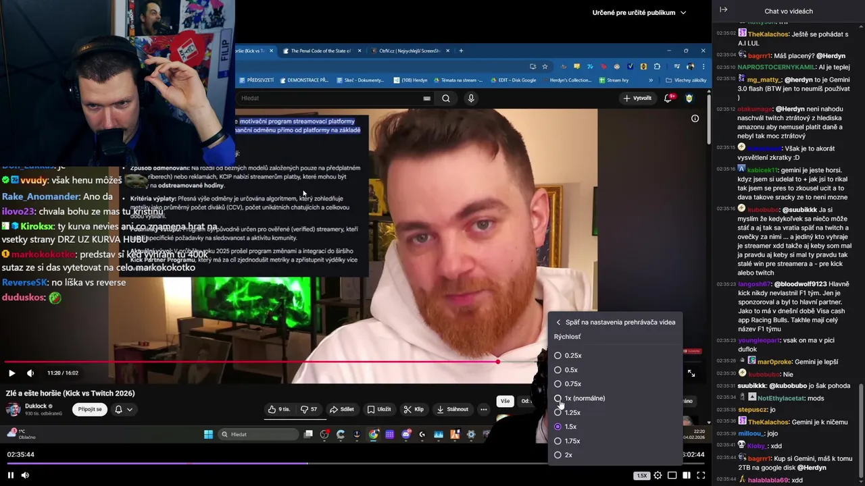Mute the embedded YouTube video
Image resolution: width=865 pixels, height=486 pixels.
(x=30, y=373)
